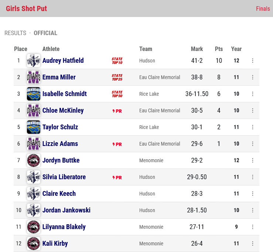Click the State Top 25 badge

(x=117, y=77)
